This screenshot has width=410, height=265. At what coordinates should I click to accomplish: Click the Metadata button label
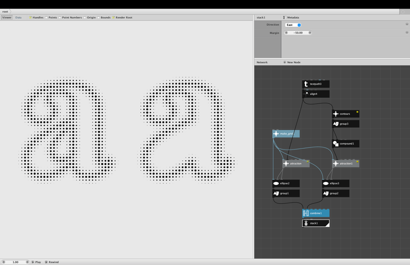pyautogui.click(x=293, y=18)
